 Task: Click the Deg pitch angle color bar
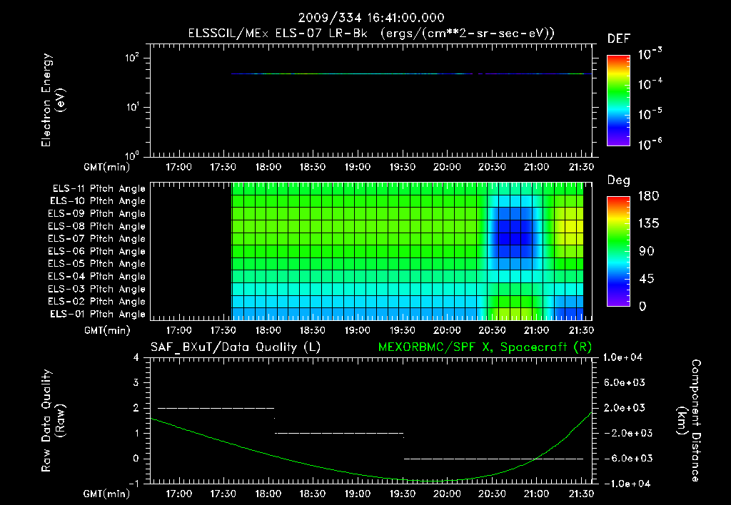tap(618, 251)
